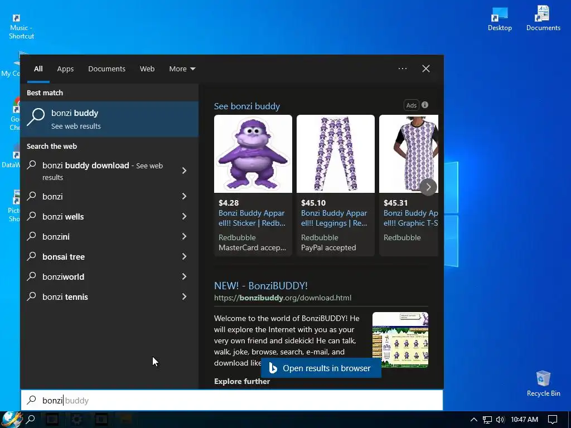Open the purple gorilla sticker thumbnail

[x=253, y=154]
